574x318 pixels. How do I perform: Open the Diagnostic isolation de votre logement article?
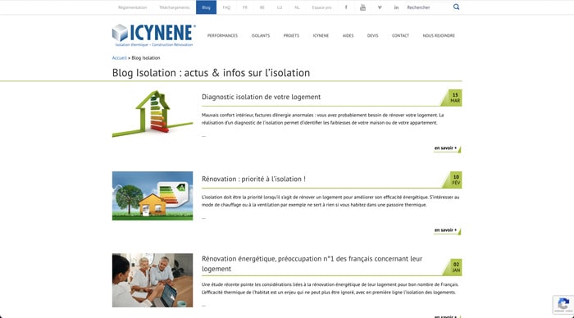click(261, 97)
